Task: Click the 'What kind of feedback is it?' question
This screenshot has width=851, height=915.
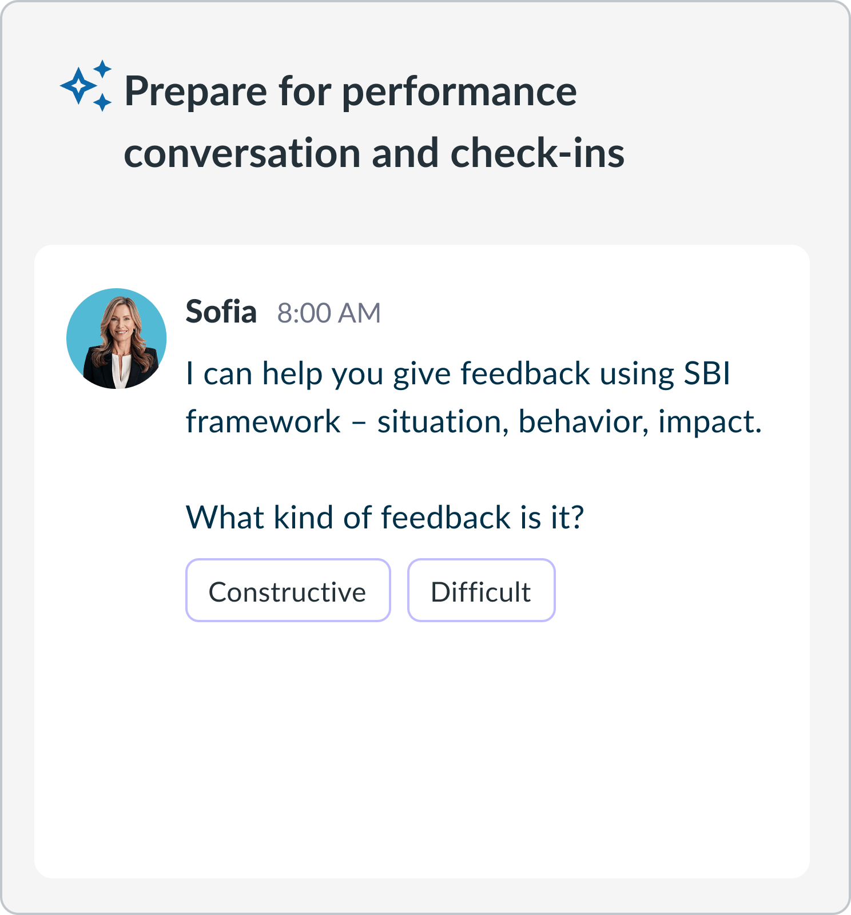Action: 385,518
